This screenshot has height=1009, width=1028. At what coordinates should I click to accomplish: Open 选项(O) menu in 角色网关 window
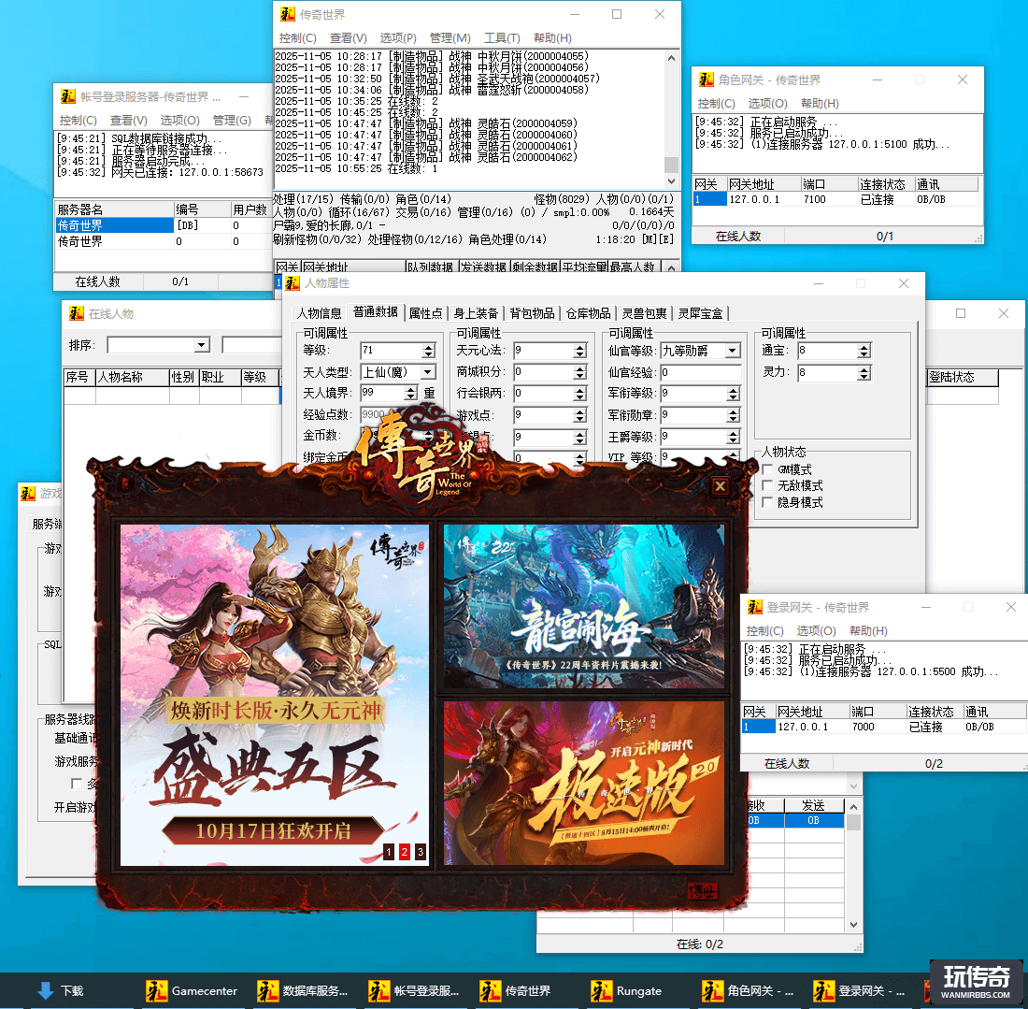[x=767, y=104]
